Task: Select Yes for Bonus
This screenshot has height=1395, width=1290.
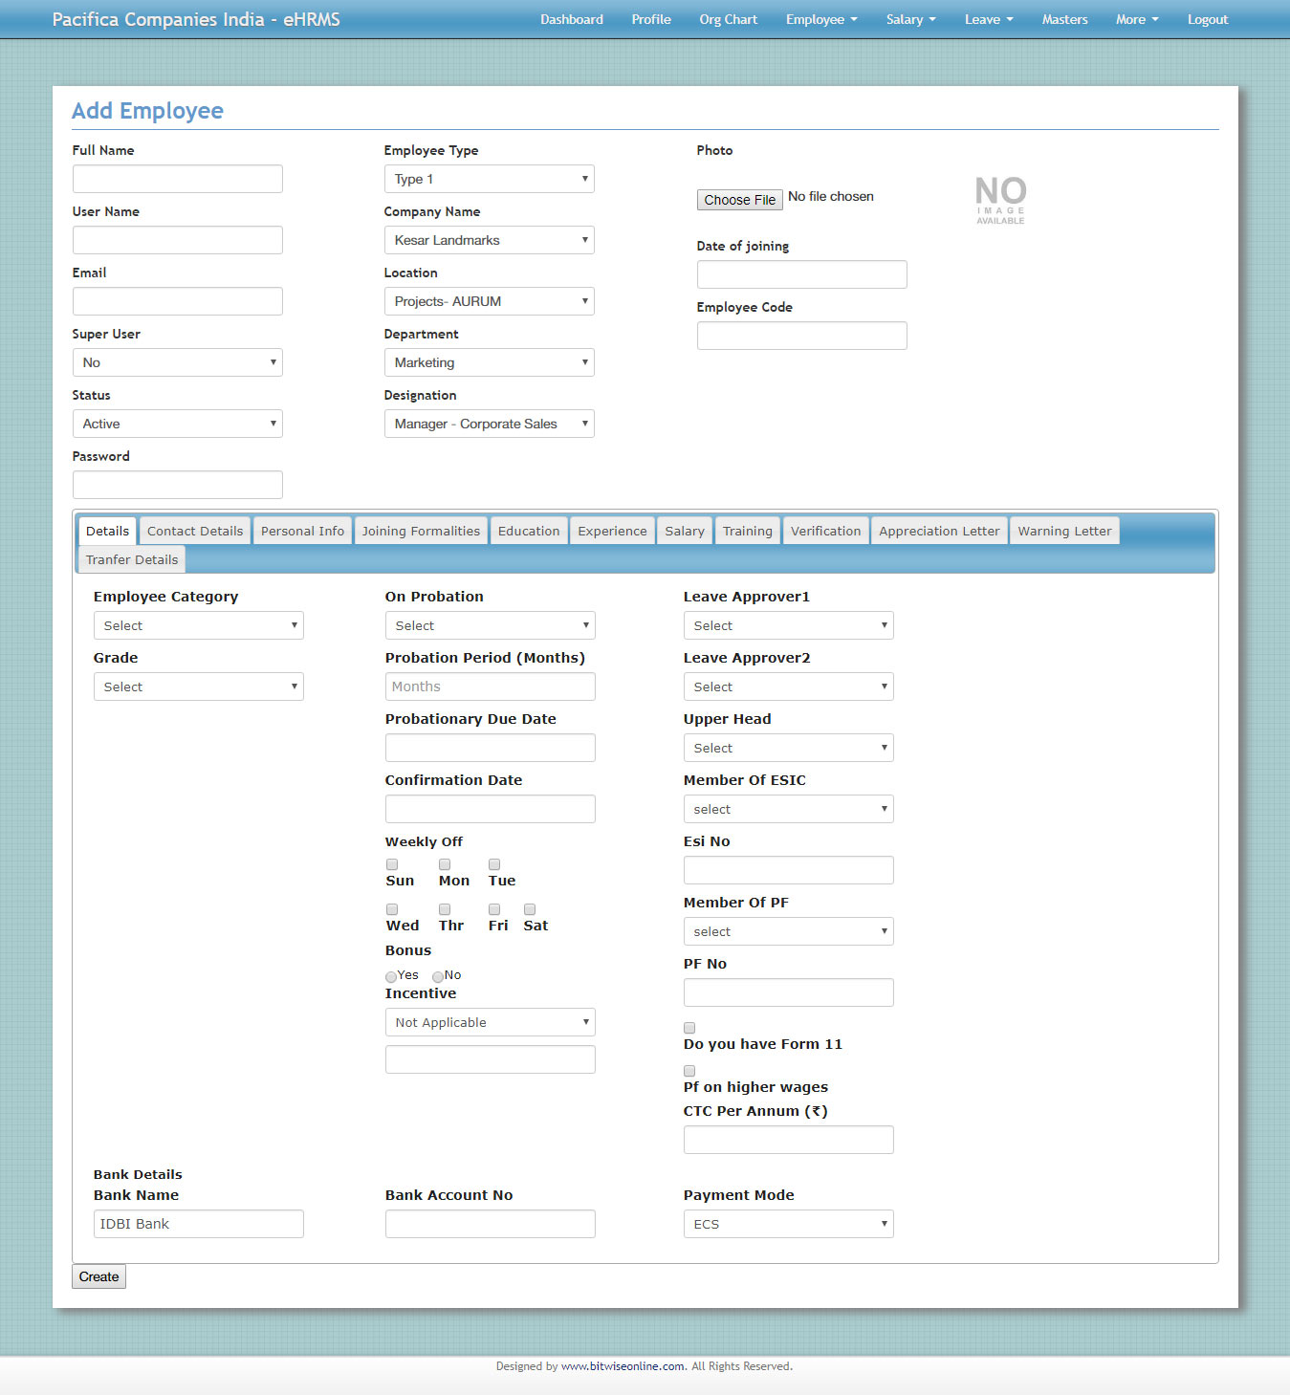Action: pos(391,976)
